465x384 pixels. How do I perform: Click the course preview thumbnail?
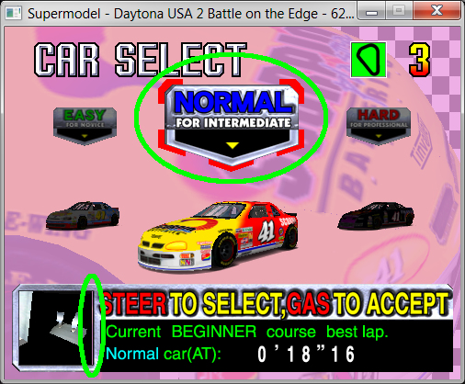pos(56,328)
